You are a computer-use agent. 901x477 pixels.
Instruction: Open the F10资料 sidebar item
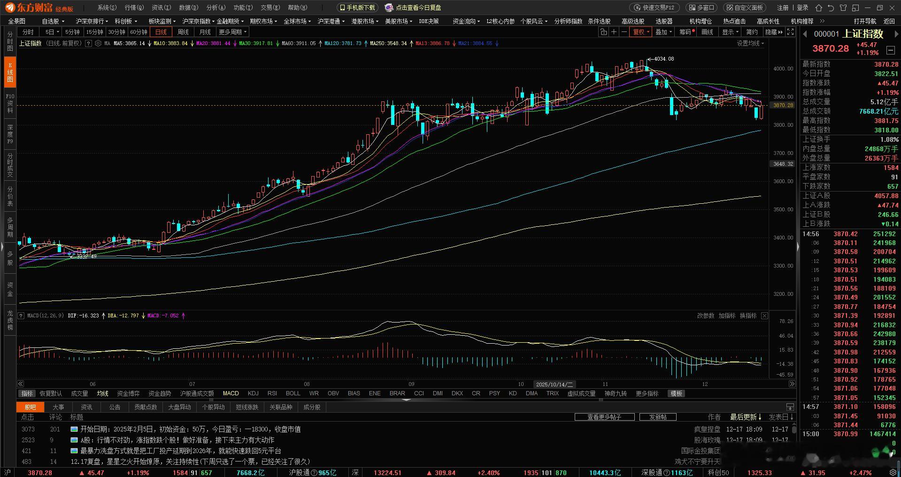click(10, 103)
